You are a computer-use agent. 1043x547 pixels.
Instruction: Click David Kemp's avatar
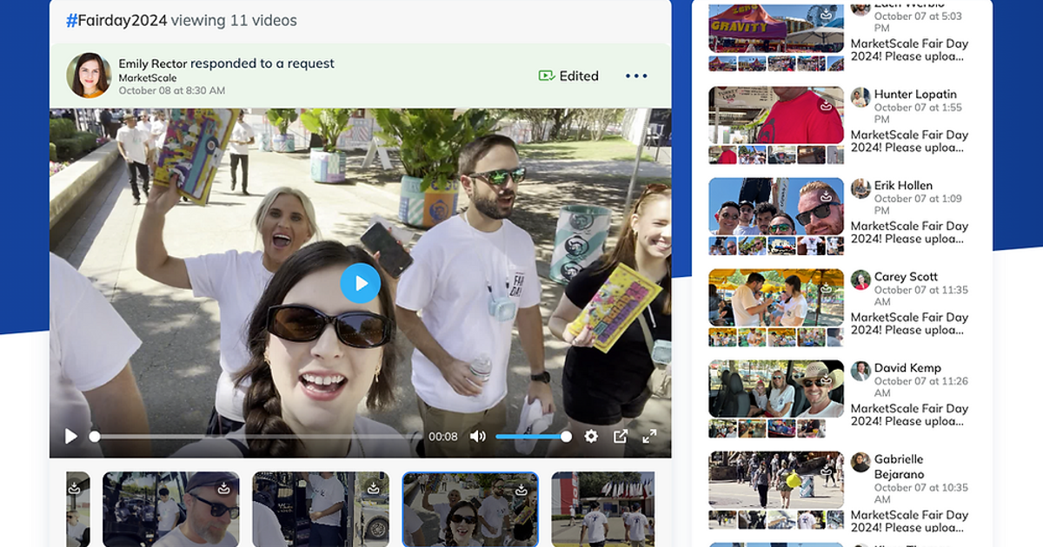point(860,371)
